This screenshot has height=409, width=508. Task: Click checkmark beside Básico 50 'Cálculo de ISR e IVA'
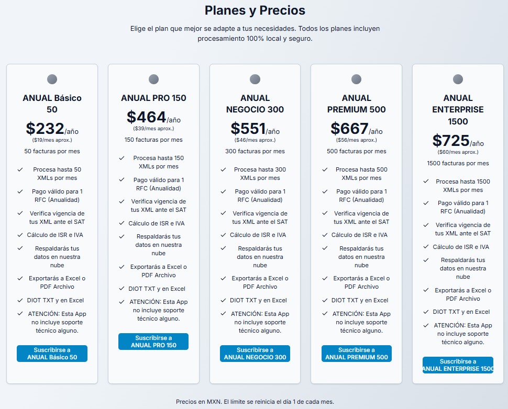click(20, 235)
